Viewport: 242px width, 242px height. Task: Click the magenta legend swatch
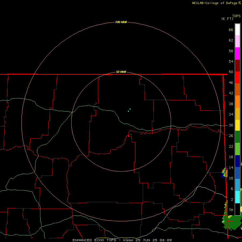(237, 54)
